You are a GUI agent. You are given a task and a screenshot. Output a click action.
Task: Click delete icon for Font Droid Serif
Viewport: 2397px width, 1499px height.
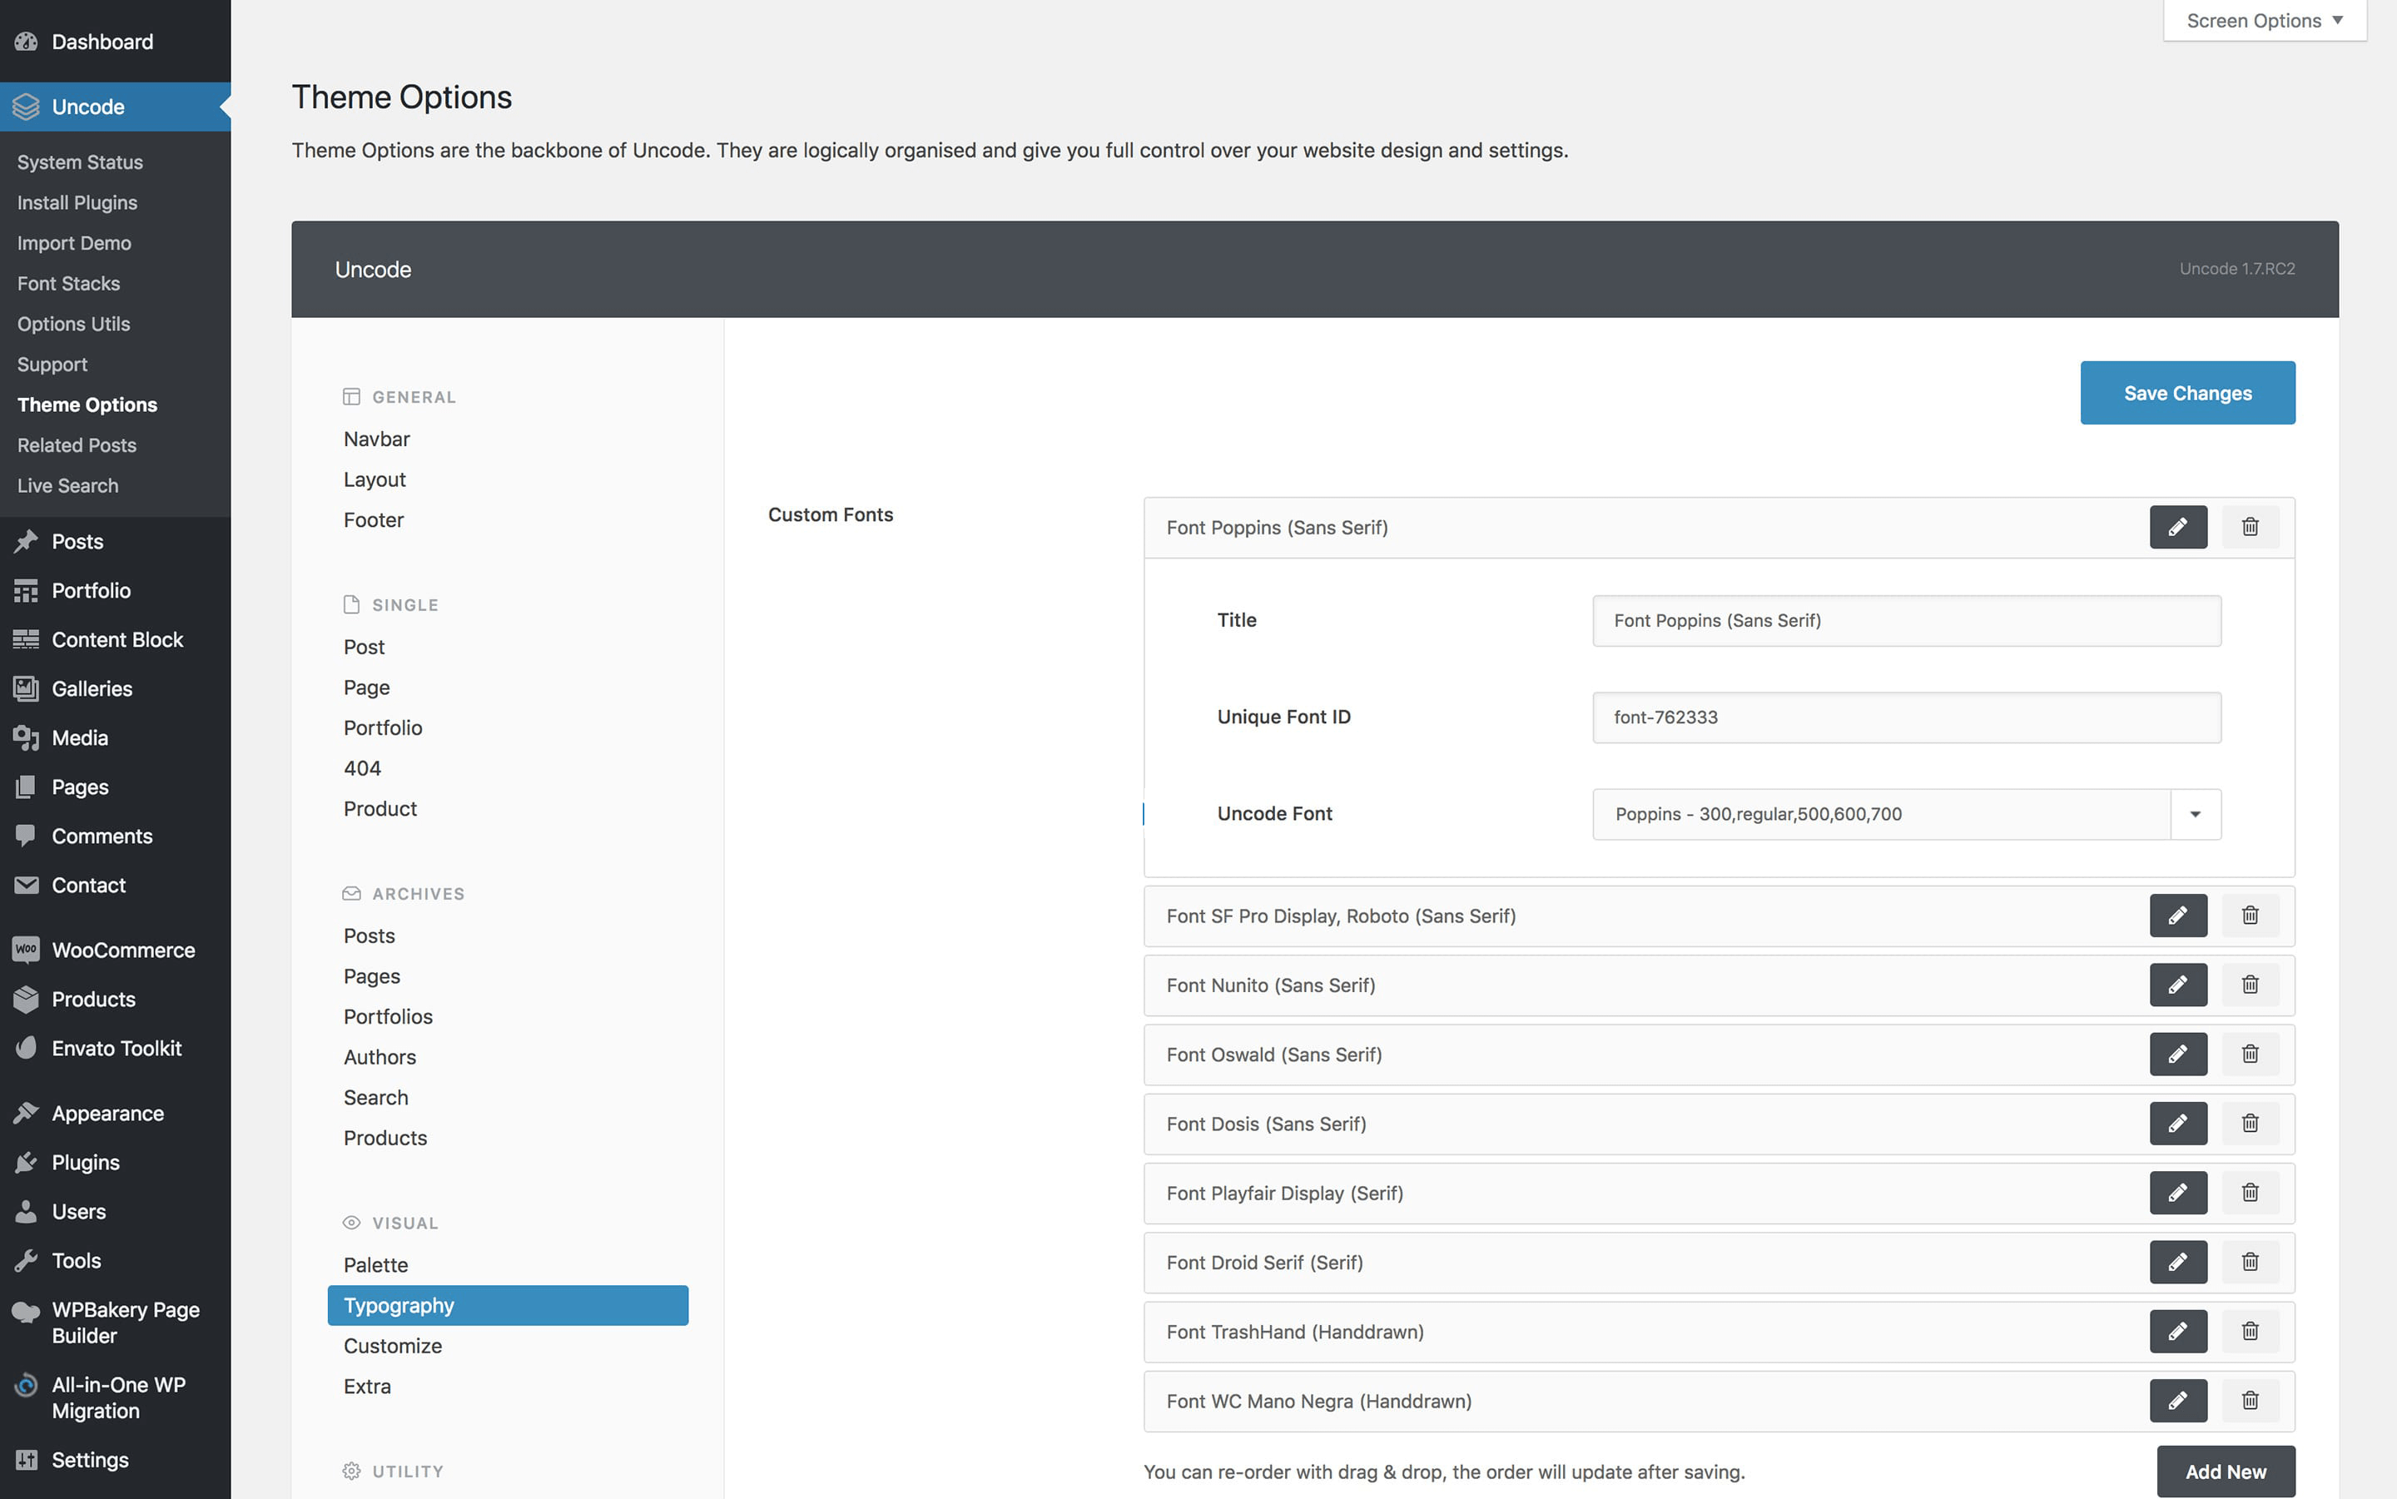coord(2249,1261)
